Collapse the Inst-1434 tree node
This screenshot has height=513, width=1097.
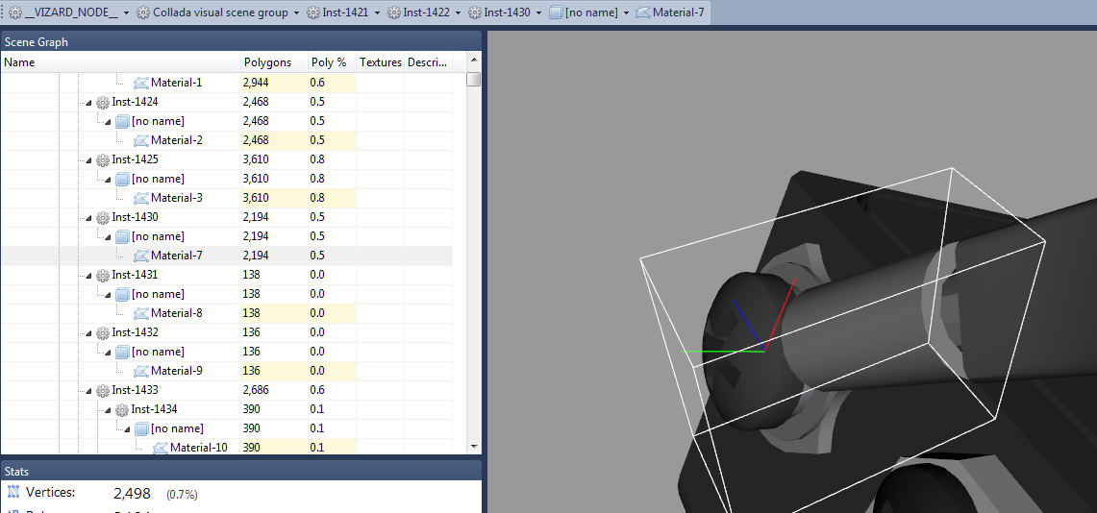click(109, 409)
